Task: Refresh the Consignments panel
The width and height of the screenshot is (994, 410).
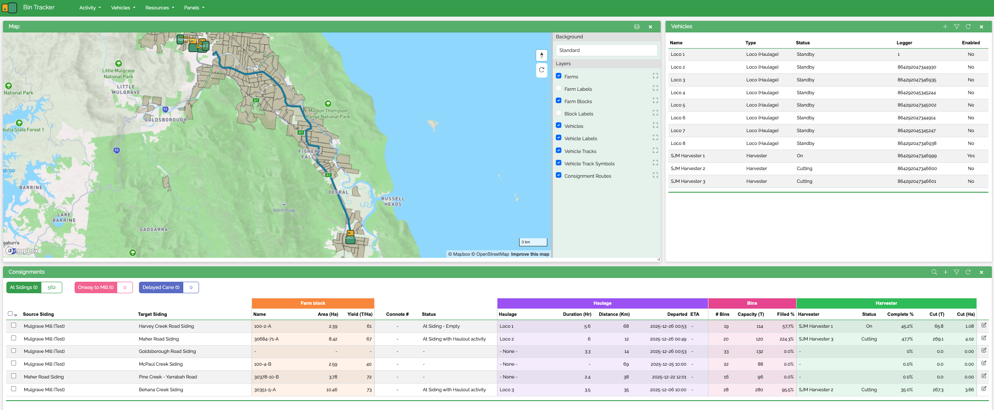Action: pos(968,272)
